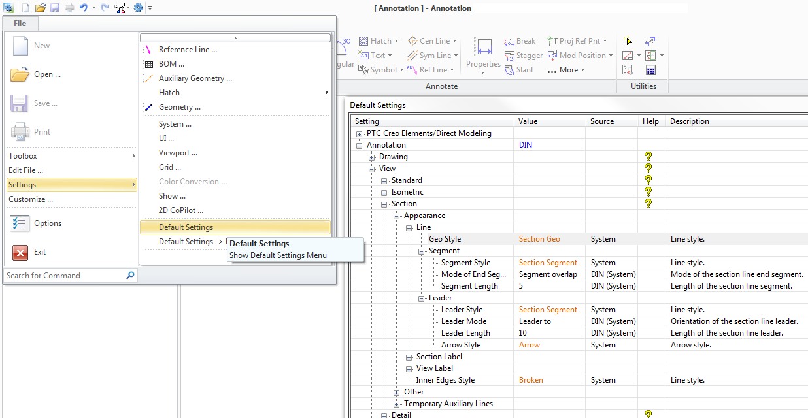Click the help question mark for Section row
The image size is (808, 418).
(648, 204)
